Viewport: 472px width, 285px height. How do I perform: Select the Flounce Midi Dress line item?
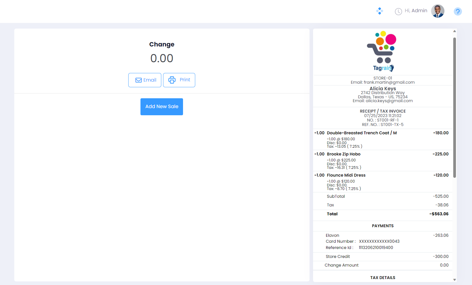pyautogui.click(x=346, y=175)
